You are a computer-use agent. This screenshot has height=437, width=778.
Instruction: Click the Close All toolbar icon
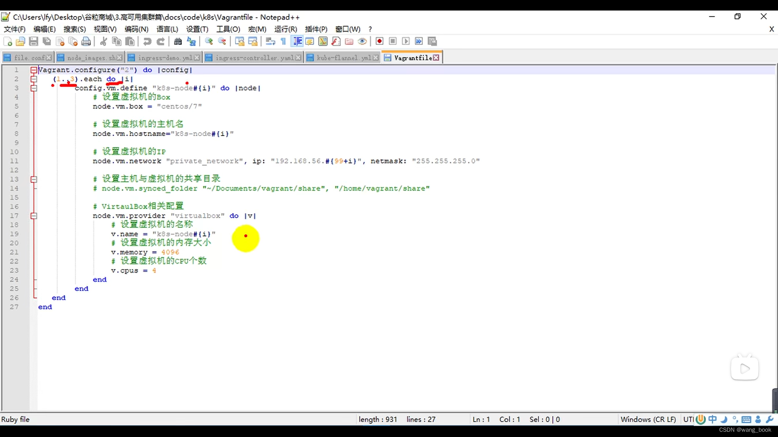(x=73, y=41)
